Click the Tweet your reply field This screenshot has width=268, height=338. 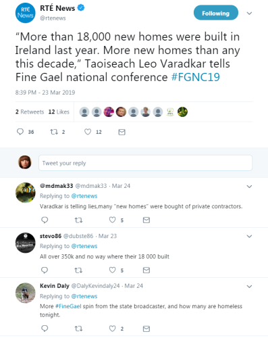145,163
